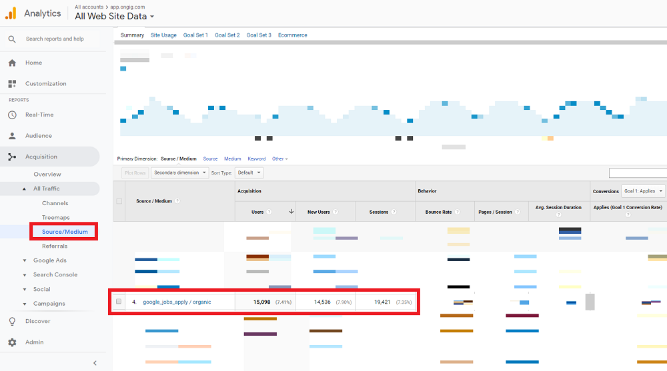Image resolution: width=667 pixels, height=371 pixels.
Task: Sort by the Sessions column header
Action: click(x=379, y=212)
